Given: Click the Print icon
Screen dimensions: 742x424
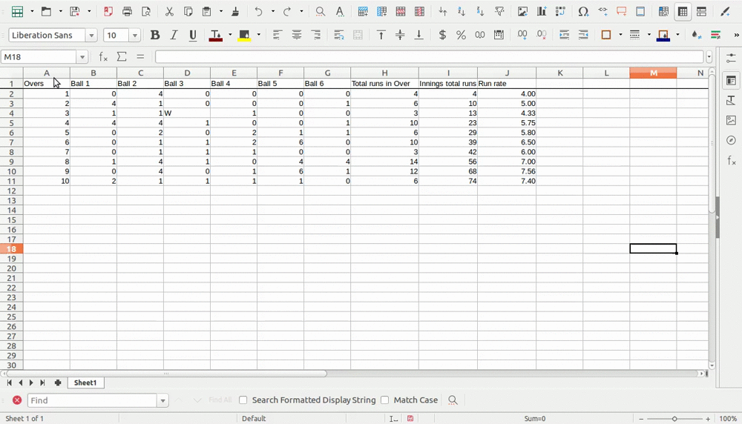Looking at the screenshot, I should coord(128,12).
